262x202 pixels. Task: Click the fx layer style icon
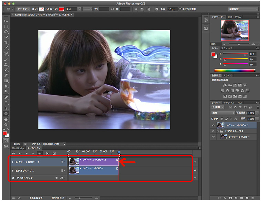[x=225, y=198]
